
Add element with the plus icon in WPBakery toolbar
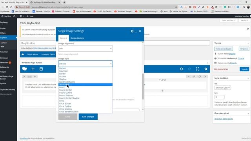click(33, 69)
